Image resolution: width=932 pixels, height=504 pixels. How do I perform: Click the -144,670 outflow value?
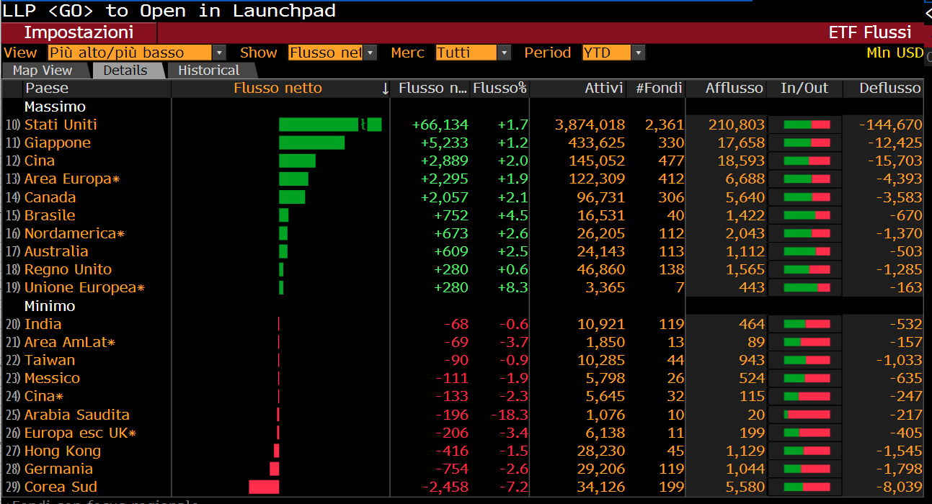tap(890, 125)
